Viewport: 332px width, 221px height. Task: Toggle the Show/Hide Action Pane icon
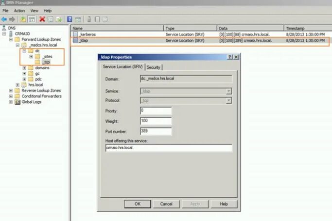[78, 19]
